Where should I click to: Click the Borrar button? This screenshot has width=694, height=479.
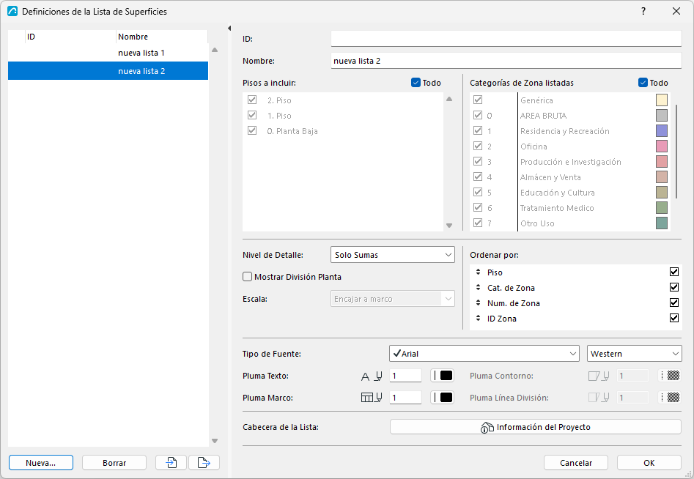(x=114, y=463)
